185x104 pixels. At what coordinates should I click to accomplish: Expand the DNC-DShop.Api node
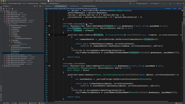click(x=5, y=13)
